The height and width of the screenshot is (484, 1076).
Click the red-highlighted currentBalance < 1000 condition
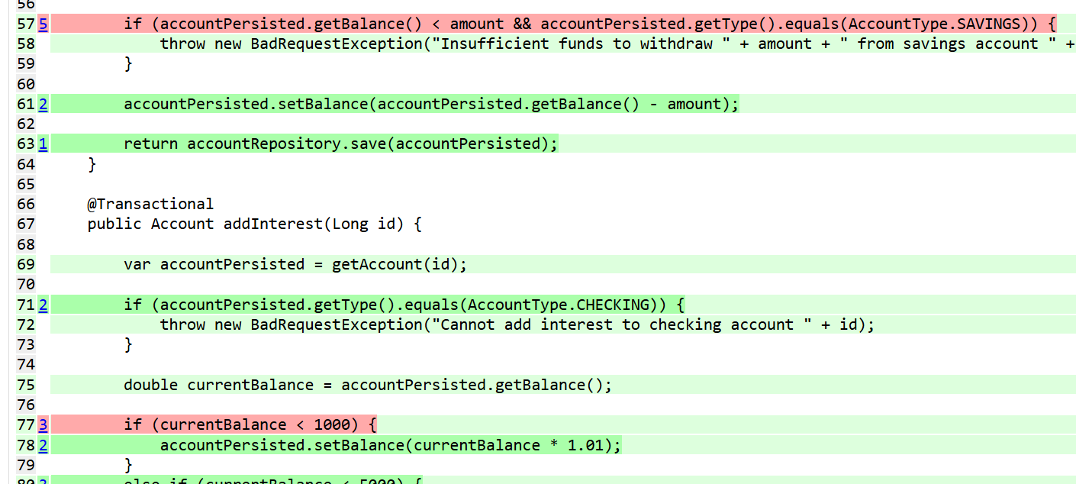click(250, 425)
